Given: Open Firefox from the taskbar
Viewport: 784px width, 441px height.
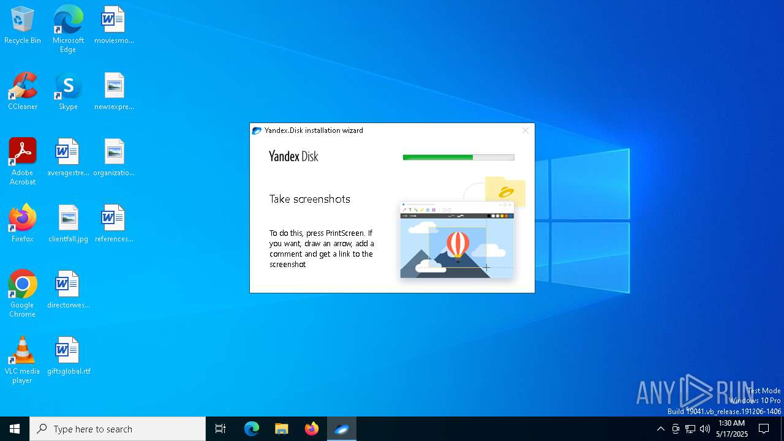Looking at the screenshot, I should (x=312, y=429).
